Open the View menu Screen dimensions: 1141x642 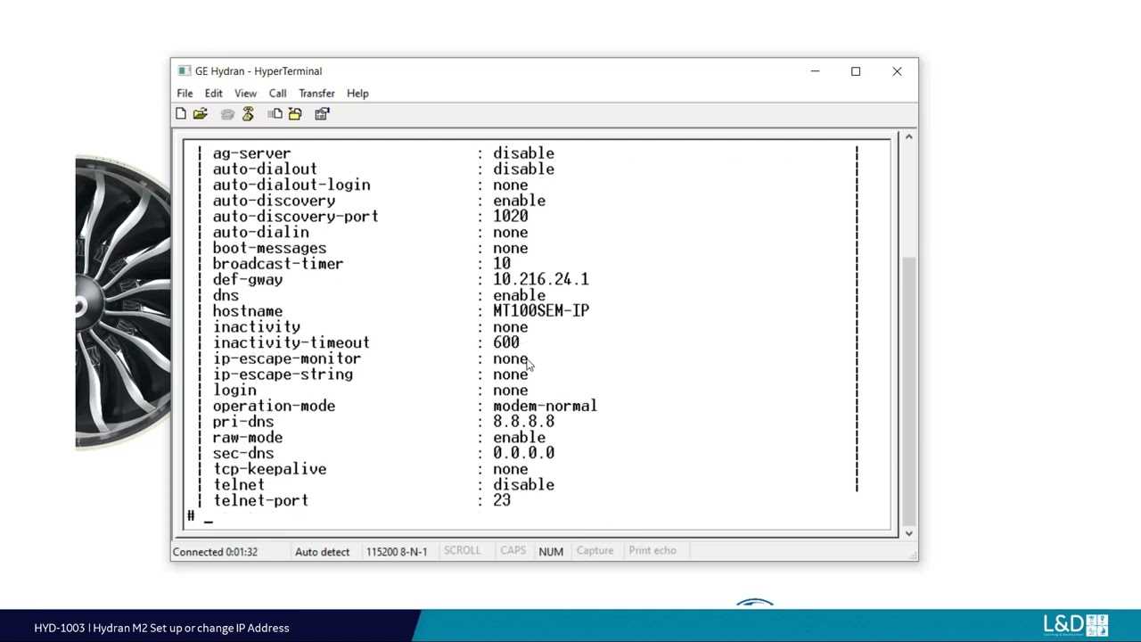pos(245,94)
